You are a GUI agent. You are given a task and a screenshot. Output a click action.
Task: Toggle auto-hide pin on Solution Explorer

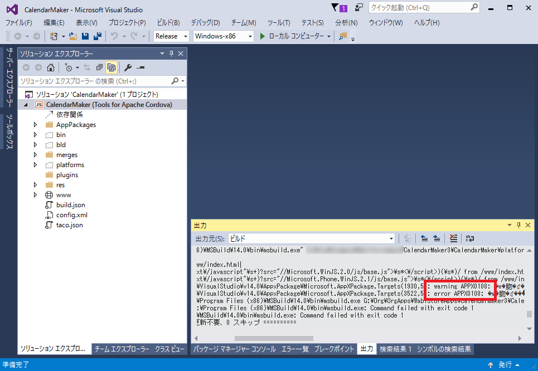click(x=171, y=53)
